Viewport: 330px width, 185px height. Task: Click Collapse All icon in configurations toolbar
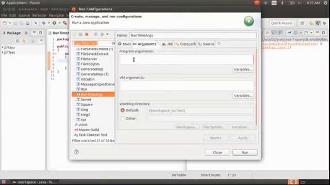click(x=96, y=34)
